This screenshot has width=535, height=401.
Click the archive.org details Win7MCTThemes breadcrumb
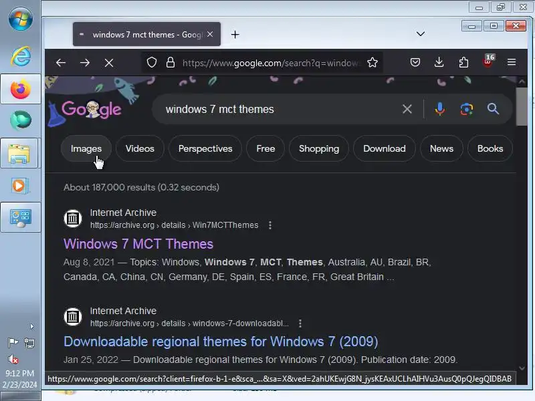pyautogui.click(x=174, y=225)
